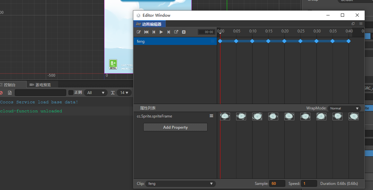Select the spriteFrame thumbnail at 0:00
This screenshot has height=190, width=373.
tap(225, 117)
